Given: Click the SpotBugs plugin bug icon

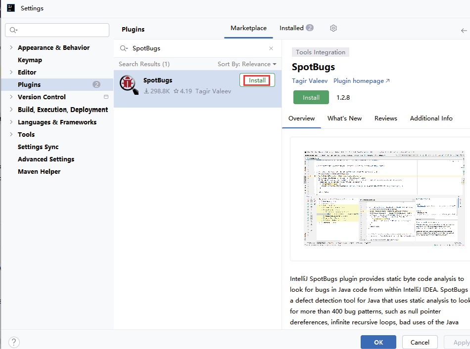Looking at the screenshot, I should pyautogui.click(x=129, y=84).
